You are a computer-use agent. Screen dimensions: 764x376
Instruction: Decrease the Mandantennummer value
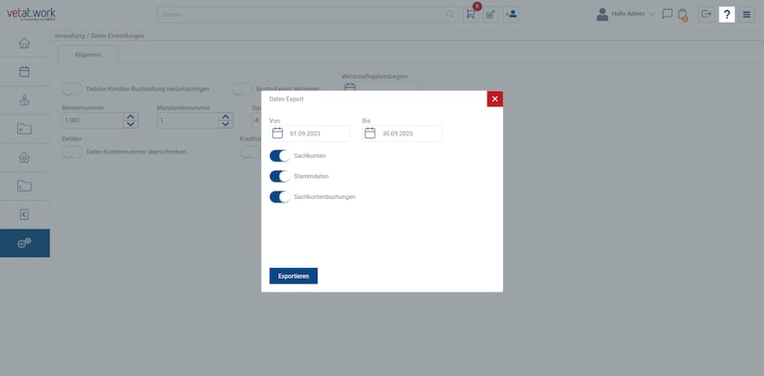pos(226,124)
